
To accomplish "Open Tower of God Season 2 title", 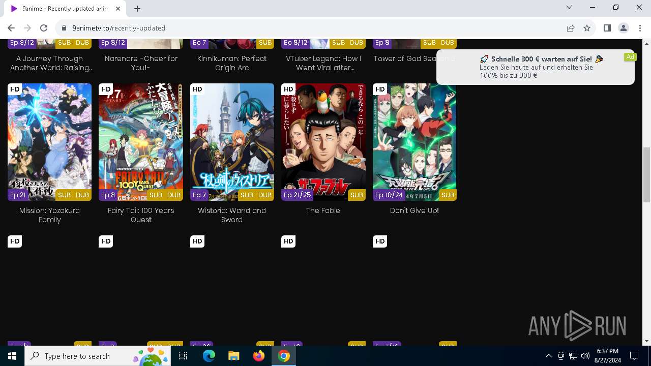I will click(415, 58).
